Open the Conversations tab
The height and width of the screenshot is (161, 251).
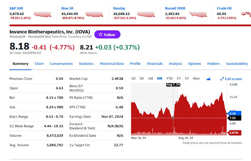coord(61,64)
